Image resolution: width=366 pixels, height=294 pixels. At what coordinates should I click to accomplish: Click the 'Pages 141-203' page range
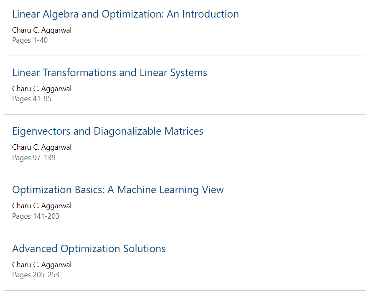[36, 216]
